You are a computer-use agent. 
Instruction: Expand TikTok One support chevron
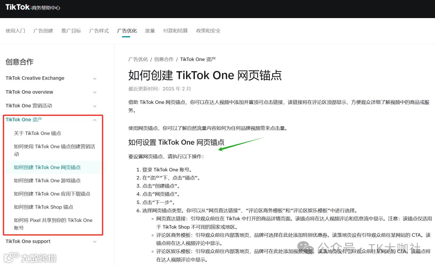click(95, 241)
